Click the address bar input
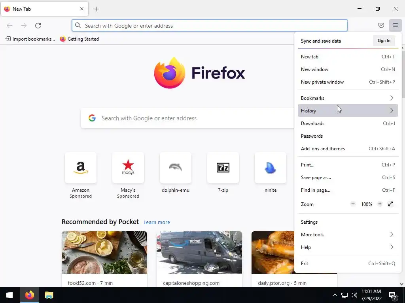 click(210, 26)
